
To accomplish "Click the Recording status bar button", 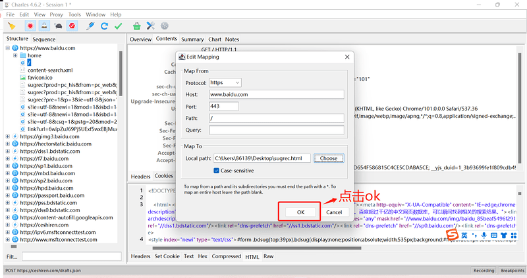I will [484, 270].
